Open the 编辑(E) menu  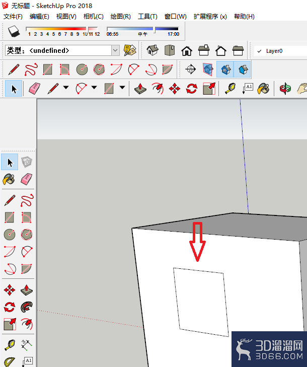point(39,17)
